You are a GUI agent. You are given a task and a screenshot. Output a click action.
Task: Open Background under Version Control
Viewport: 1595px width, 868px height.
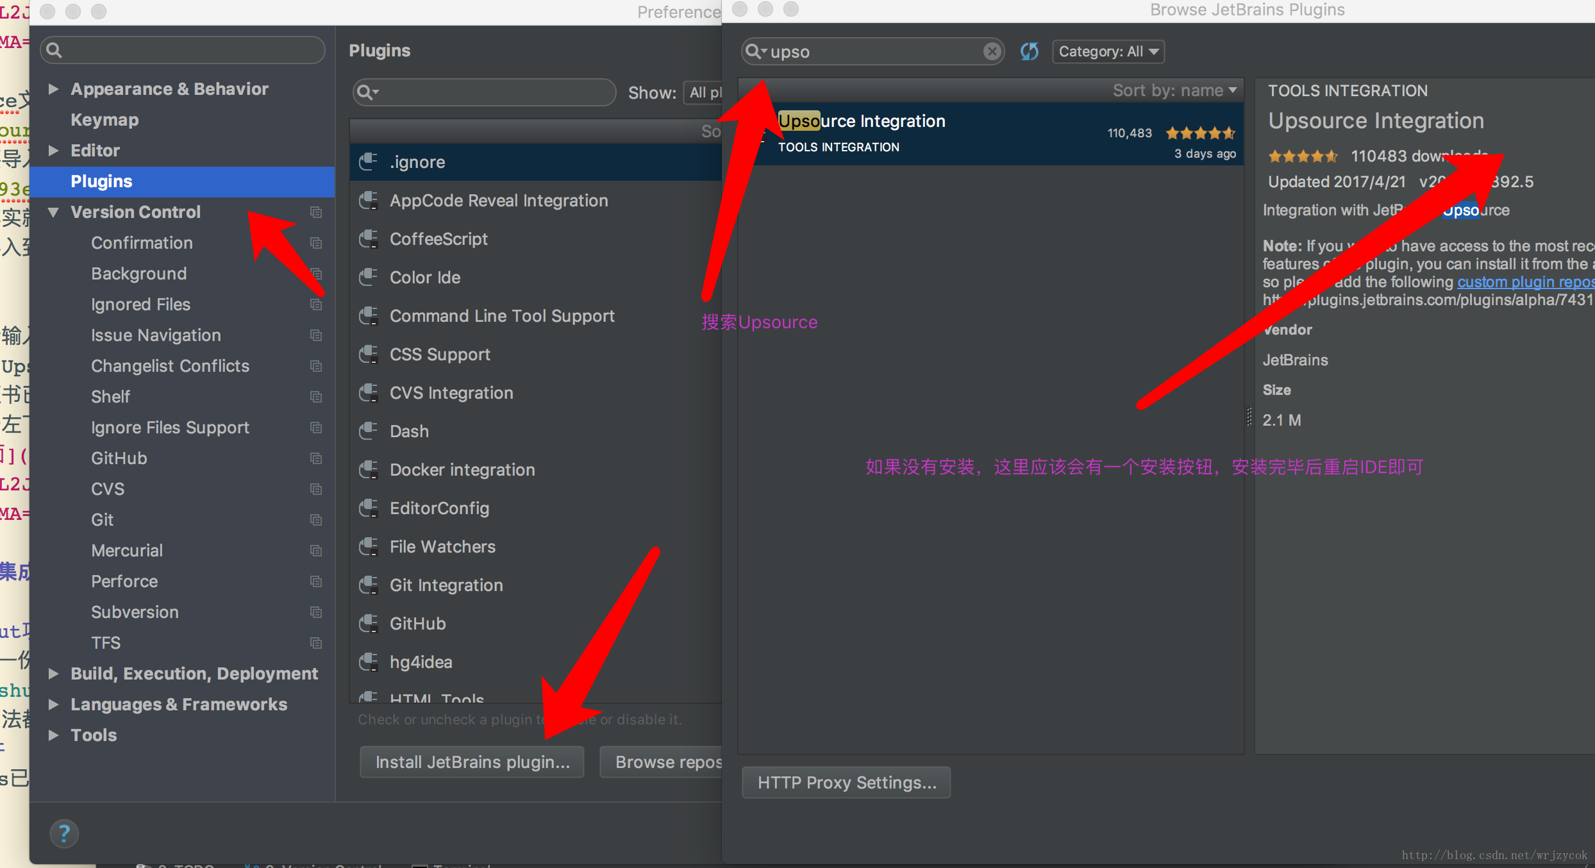pos(139,274)
